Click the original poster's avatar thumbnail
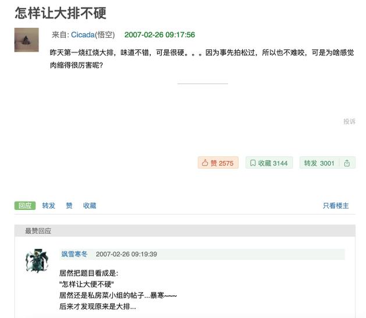 (27, 40)
